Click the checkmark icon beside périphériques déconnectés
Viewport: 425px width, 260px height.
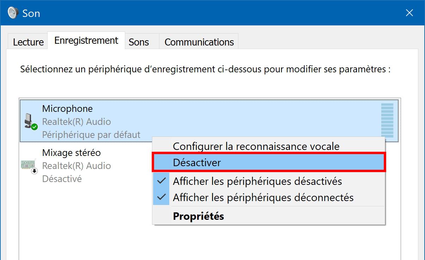[162, 197]
